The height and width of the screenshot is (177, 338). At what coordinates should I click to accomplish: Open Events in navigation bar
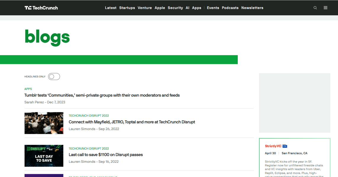point(213,8)
